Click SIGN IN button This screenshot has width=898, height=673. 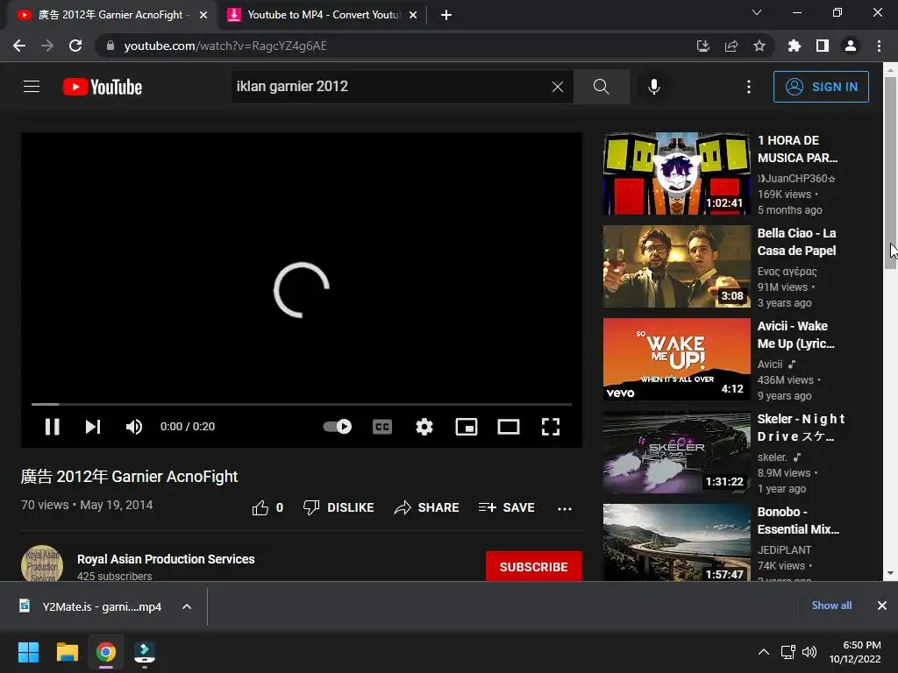pos(821,87)
